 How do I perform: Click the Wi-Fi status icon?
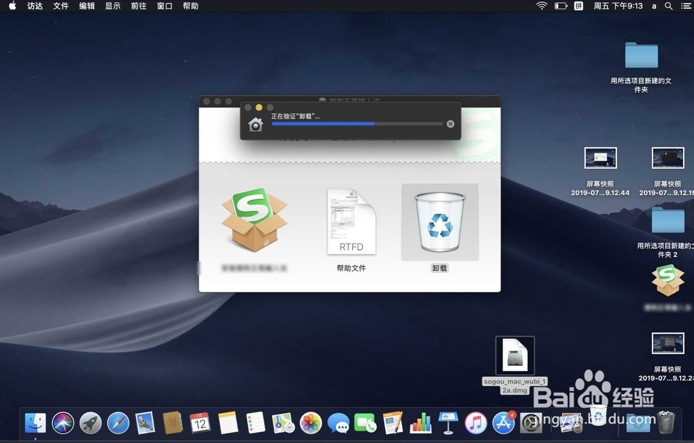coord(541,6)
